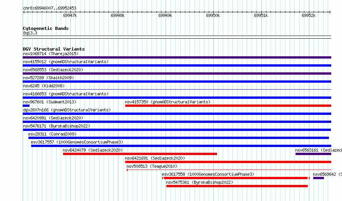
Task: Click the 69949k ruler label
Action: [165, 15]
